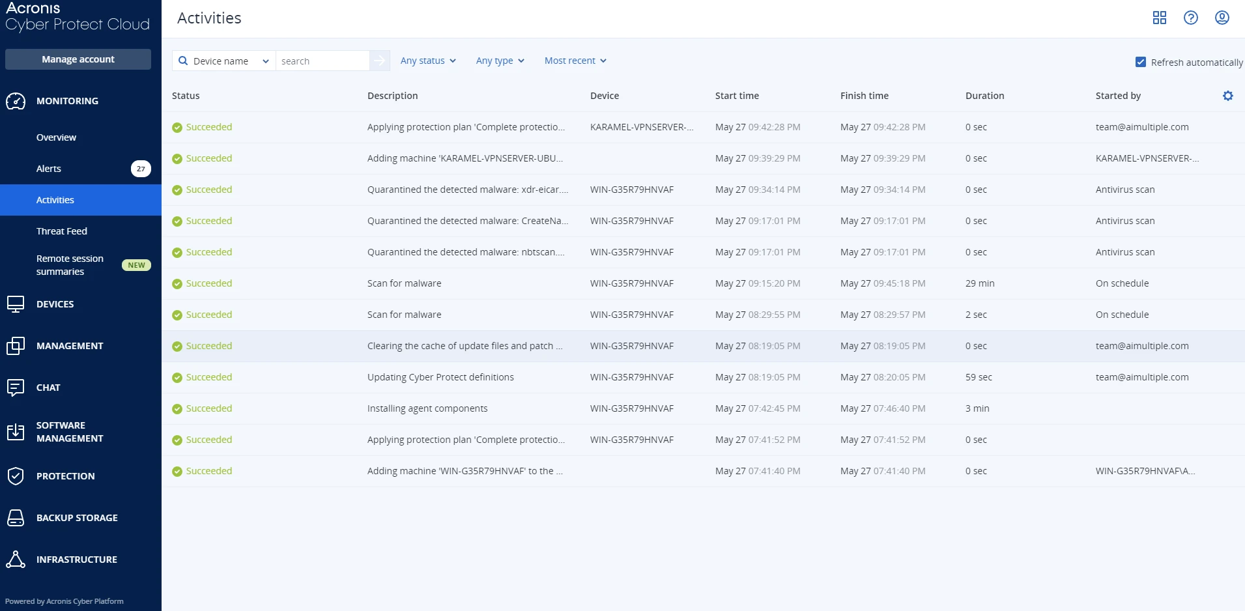Click the Chat bubble icon
Image resolution: width=1245 pixels, height=611 pixels.
[x=16, y=388]
